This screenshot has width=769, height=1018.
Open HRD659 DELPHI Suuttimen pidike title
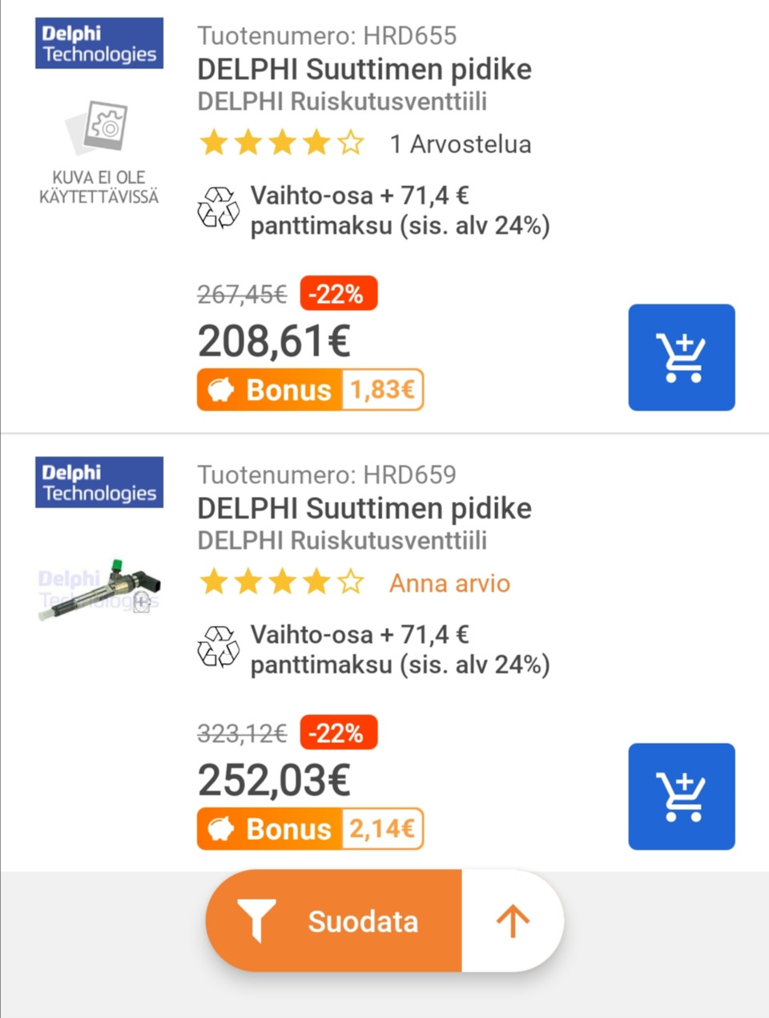pyautogui.click(x=364, y=509)
